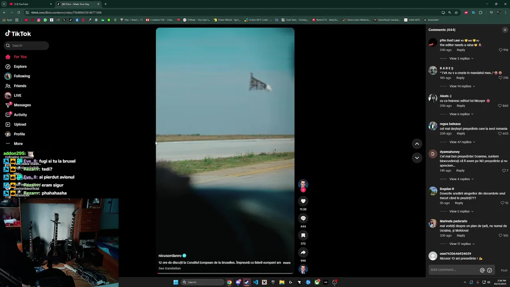Screen dimensions: 510x287
Task: Open the 'Picker Wheel' bookmark
Action: pos(227,20)
